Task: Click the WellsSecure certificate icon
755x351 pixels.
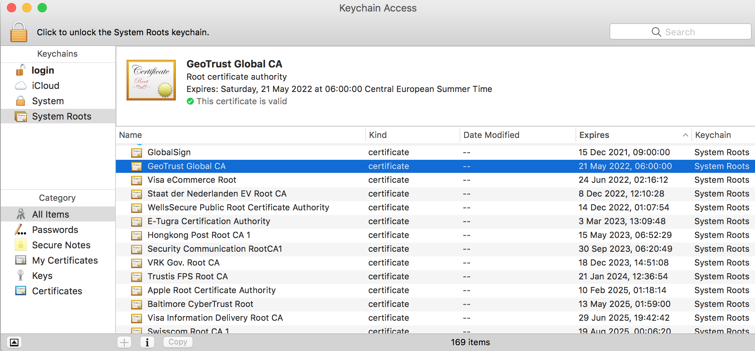Action: point(137,208)
